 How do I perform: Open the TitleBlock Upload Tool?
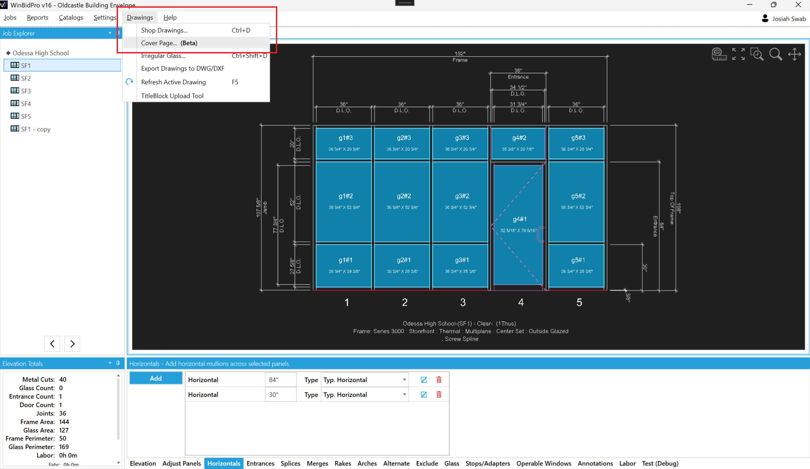tap(196, 96)
